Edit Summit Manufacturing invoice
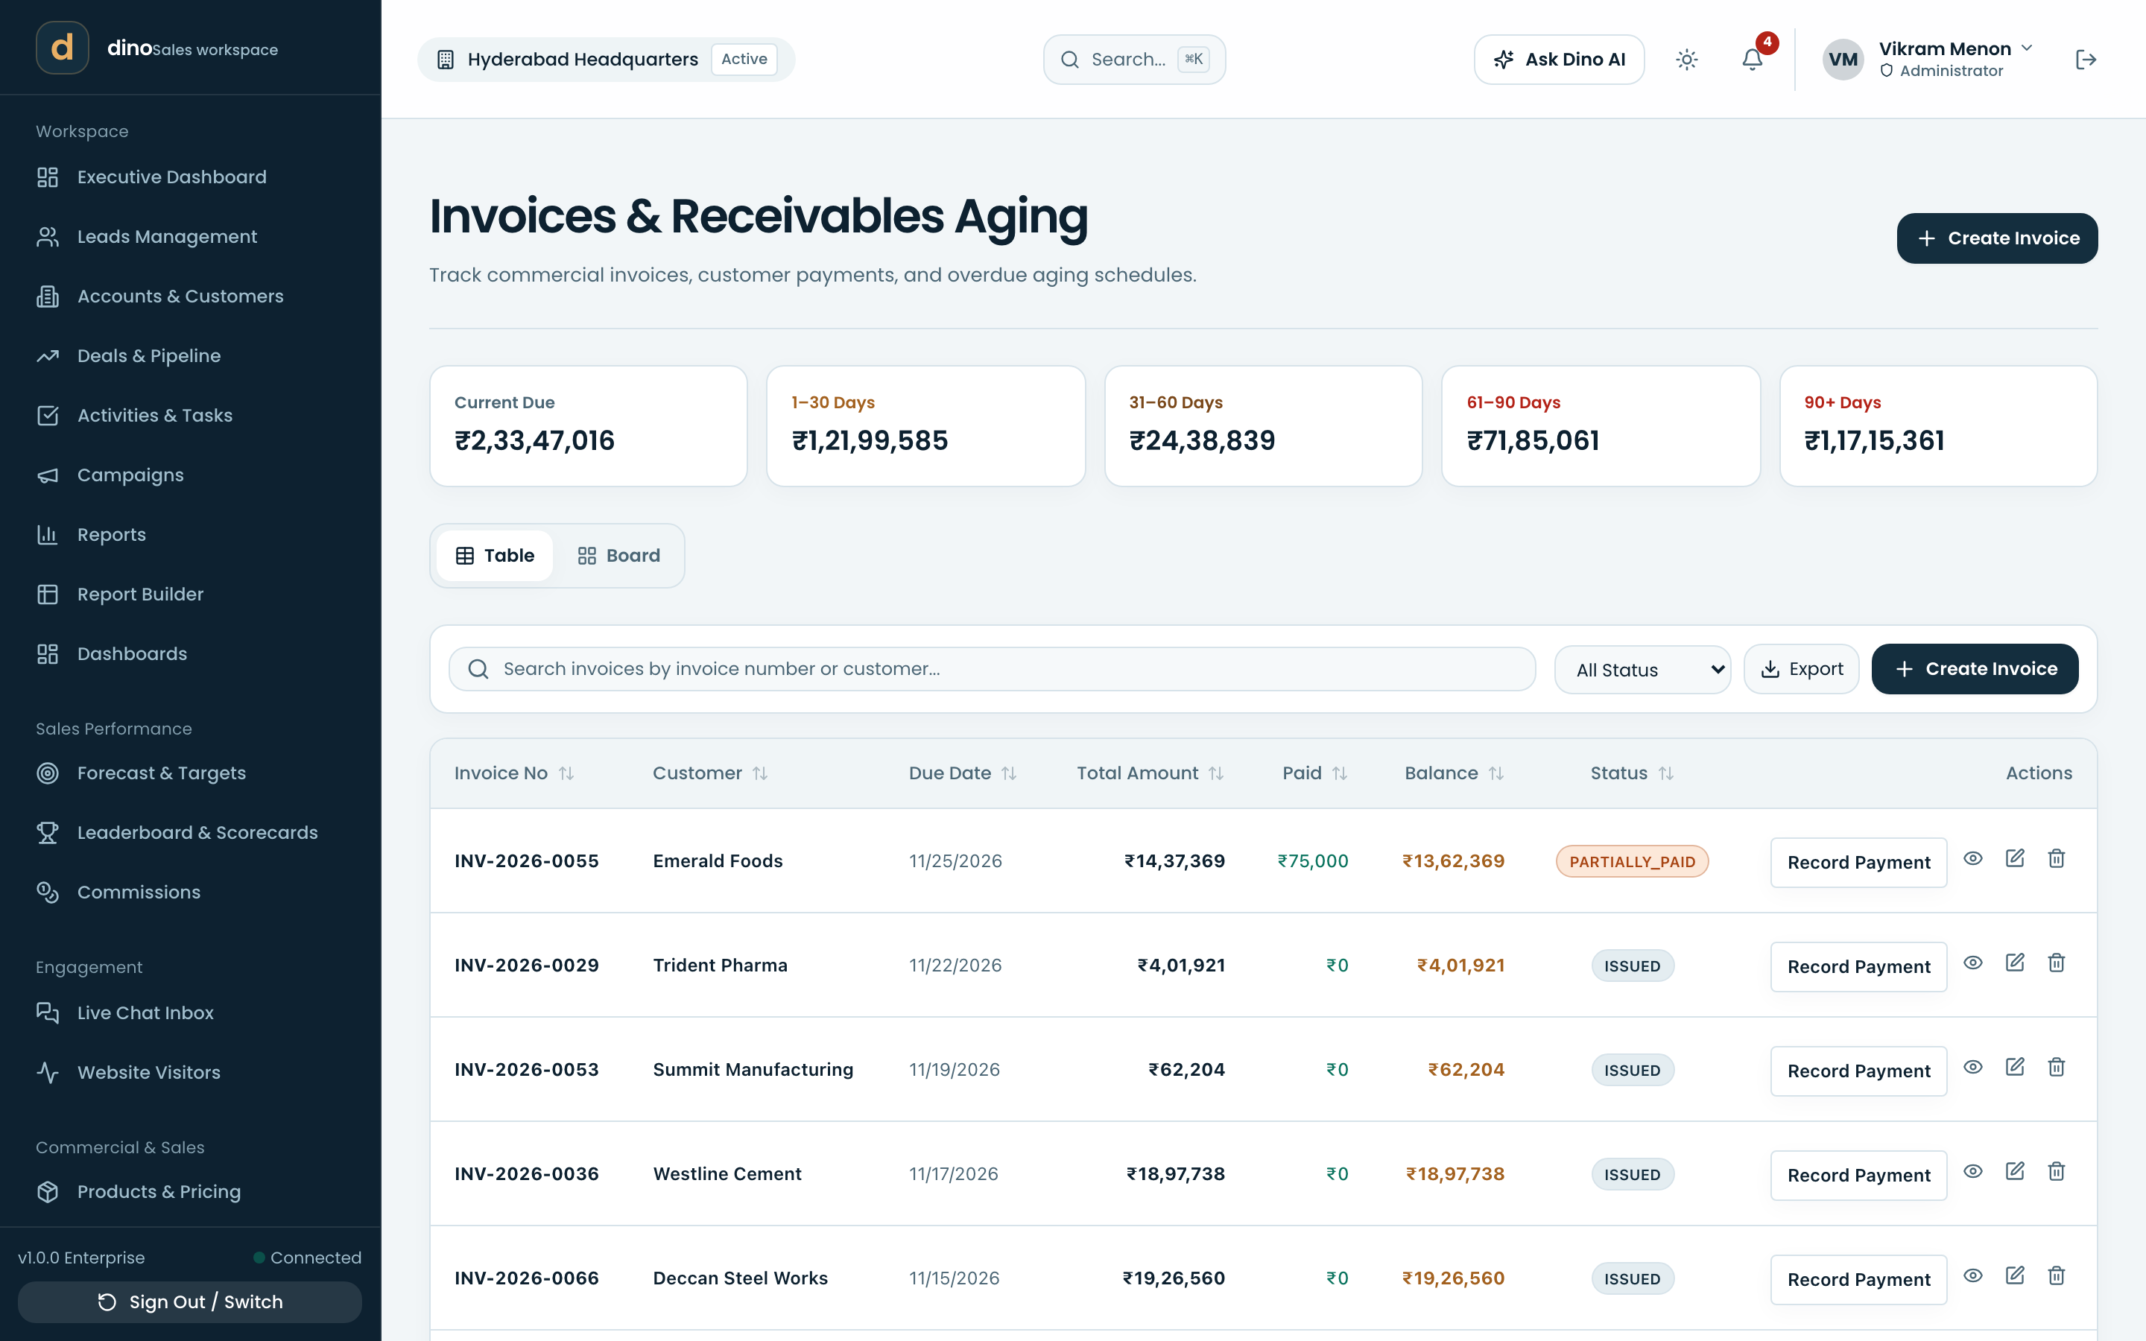 [x=2015, y=1067]
